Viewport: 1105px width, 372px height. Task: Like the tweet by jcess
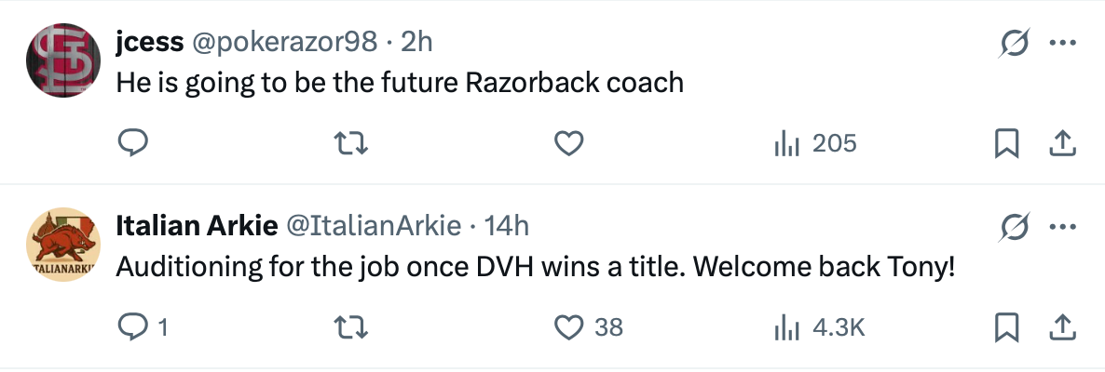tap(569, 143)
